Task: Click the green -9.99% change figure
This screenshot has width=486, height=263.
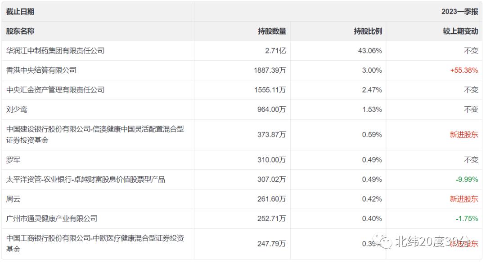Action: coord(466,179)
